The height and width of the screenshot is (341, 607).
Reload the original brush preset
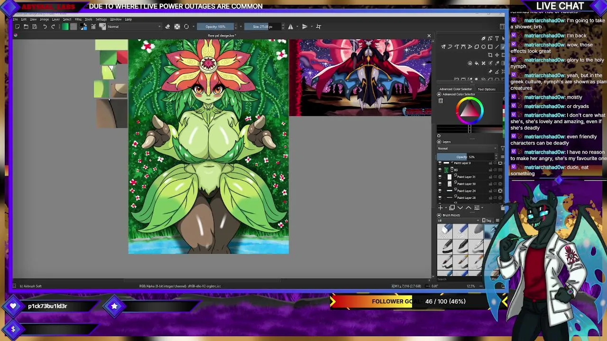[x=186, y=27]
